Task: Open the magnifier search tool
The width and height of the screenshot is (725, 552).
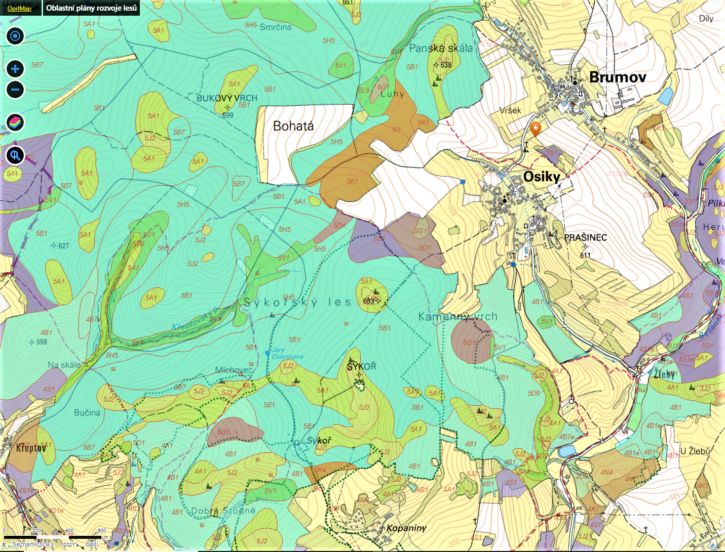Action: (x=15, y=155)
